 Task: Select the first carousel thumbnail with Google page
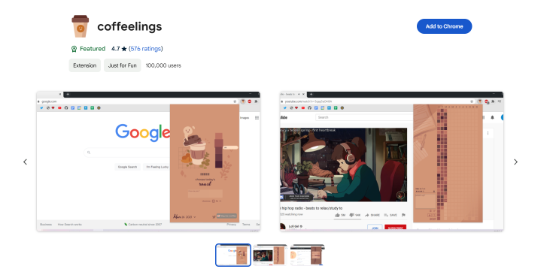(x=233, y=255)
